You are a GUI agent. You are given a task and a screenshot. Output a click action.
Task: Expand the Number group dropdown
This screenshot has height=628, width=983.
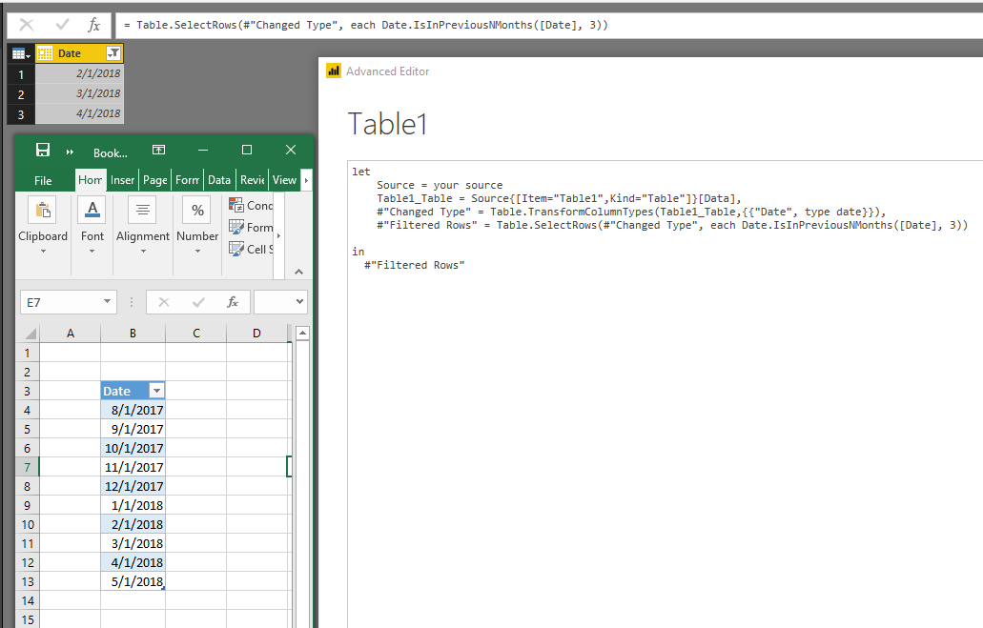(x=197, y=252)
